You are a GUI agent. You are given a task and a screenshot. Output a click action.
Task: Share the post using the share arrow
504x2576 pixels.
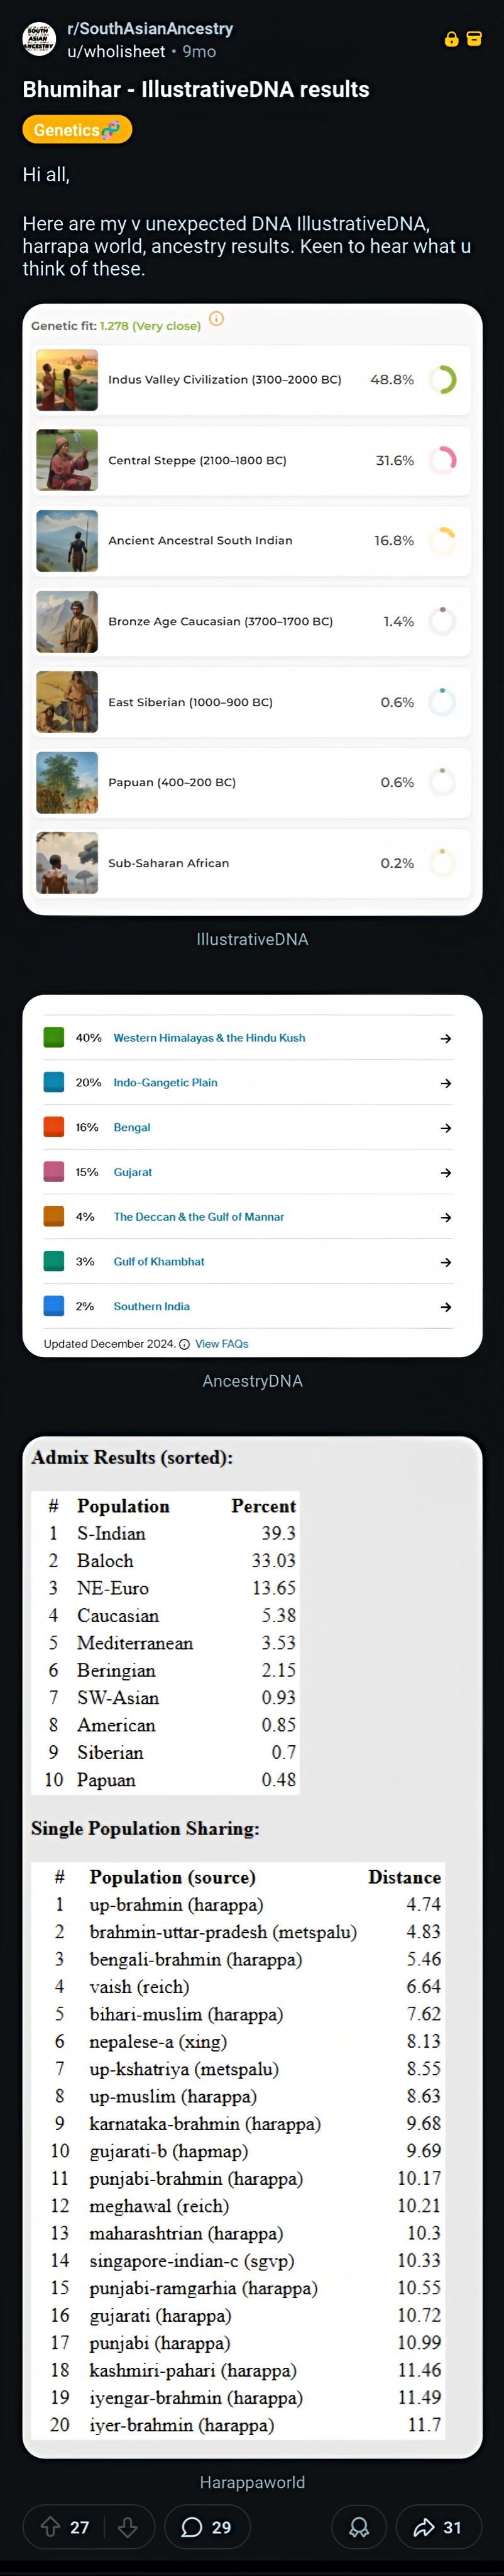pyautogui.click(x=438, y=2527)
